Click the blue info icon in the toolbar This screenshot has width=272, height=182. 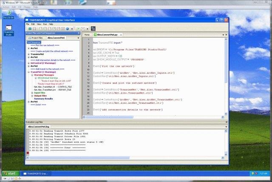point(68,29)
